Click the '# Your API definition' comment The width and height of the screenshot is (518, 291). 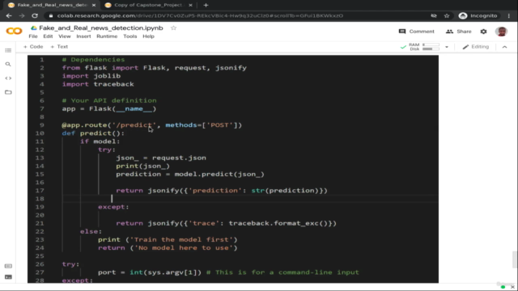109,100
